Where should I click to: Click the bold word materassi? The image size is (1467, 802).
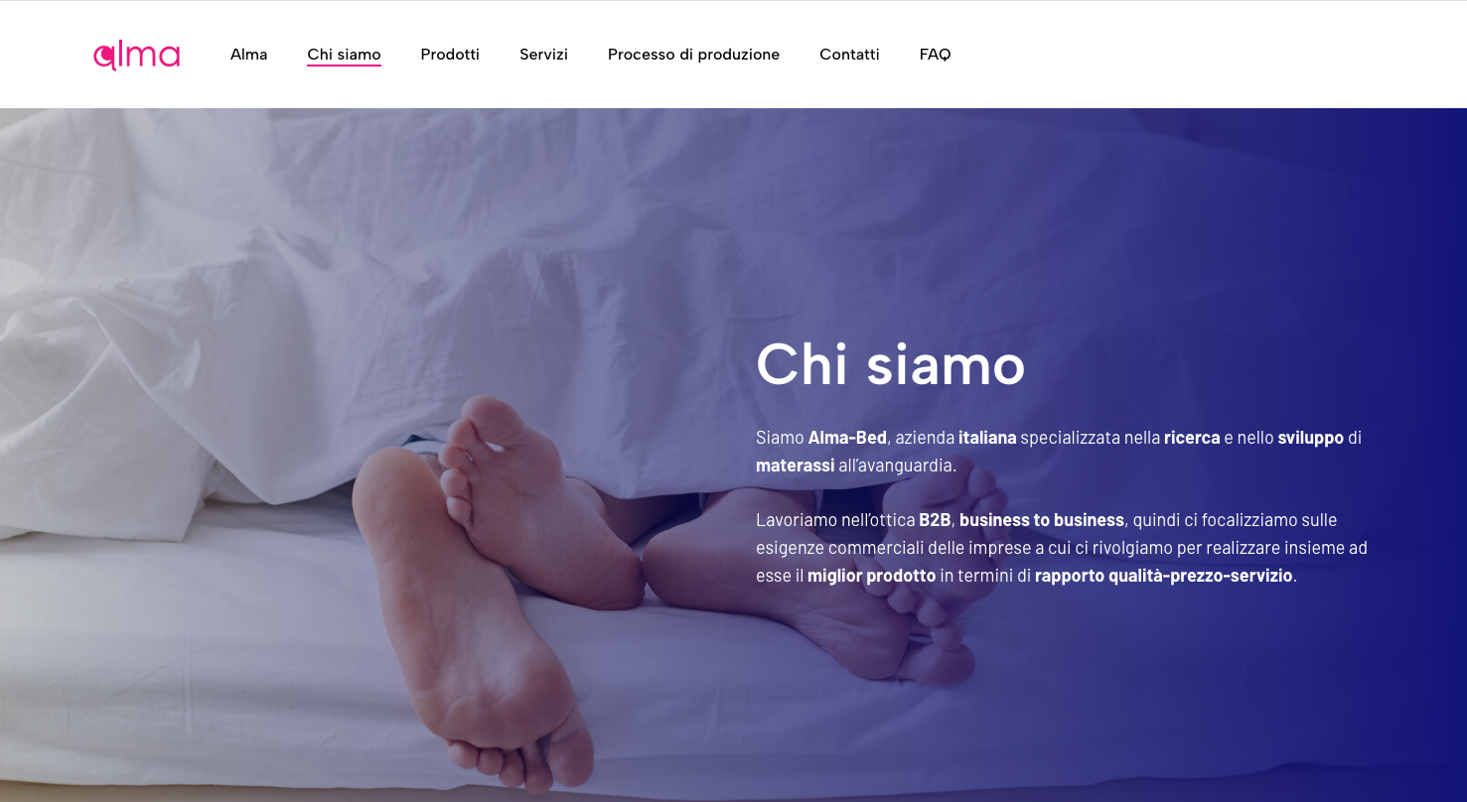click(795, 466)
